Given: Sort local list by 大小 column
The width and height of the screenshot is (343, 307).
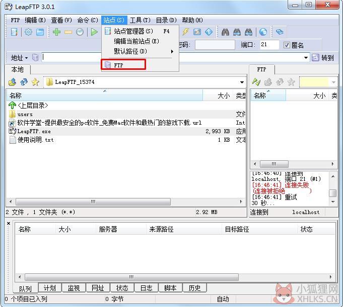Looking at the screenshot, I should 218,95.
